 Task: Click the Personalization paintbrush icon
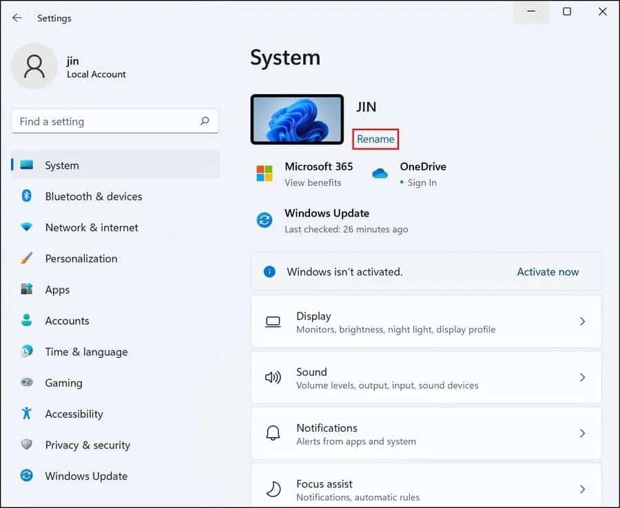coord(26,258)
